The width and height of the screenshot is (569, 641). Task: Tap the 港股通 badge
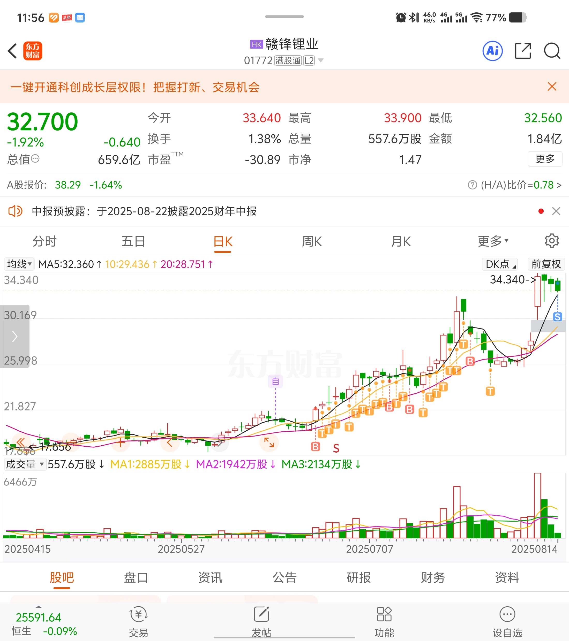click(288, 60)
